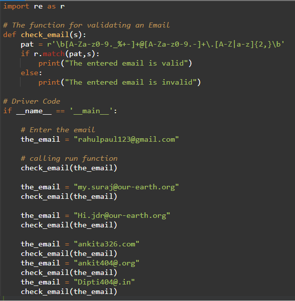295x301 pixels.
Task: Click the red 'match' method call
Action: tap(54, 54)
